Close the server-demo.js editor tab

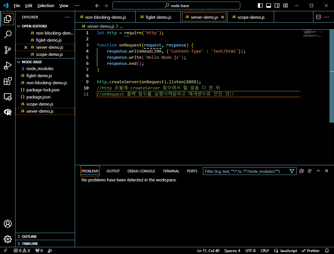(222, 17)
